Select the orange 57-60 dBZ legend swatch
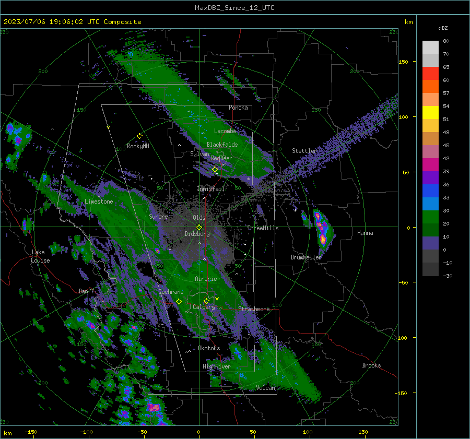470x439 pixels. coord(430,86)
